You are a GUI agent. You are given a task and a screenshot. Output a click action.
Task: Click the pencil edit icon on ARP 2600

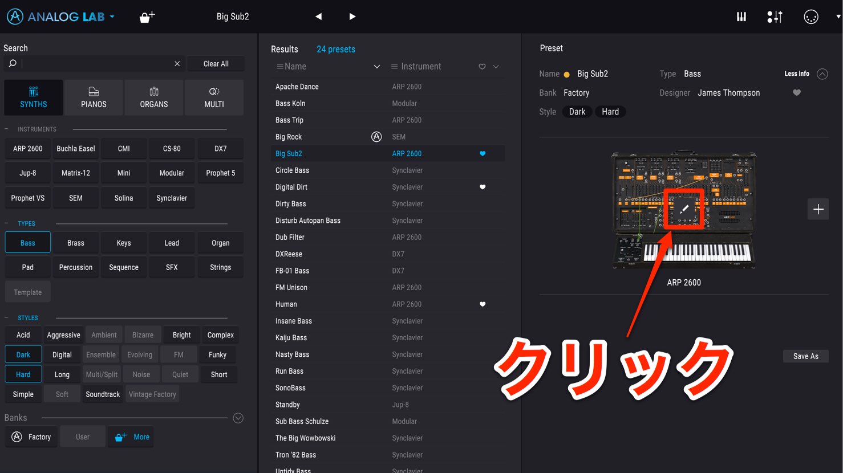click(x=684, y=209)
